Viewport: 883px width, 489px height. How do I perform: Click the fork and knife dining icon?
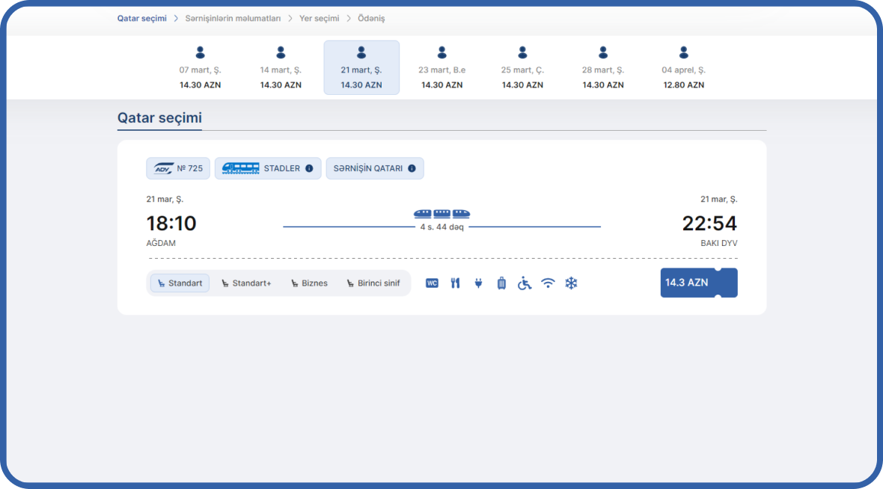[x=455, y=283]
